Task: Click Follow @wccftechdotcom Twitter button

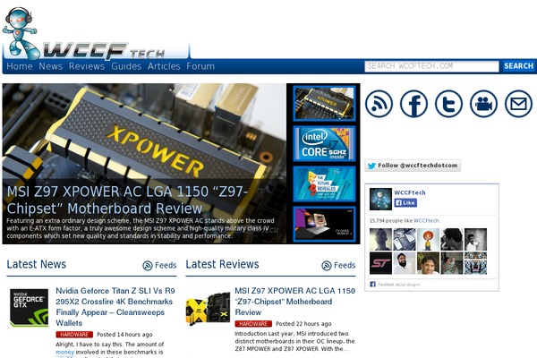Action: [x=412, y=166]
